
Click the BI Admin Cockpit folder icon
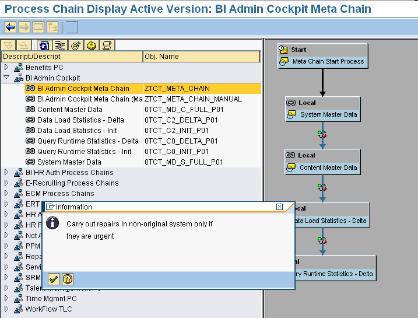coord(19,78)
